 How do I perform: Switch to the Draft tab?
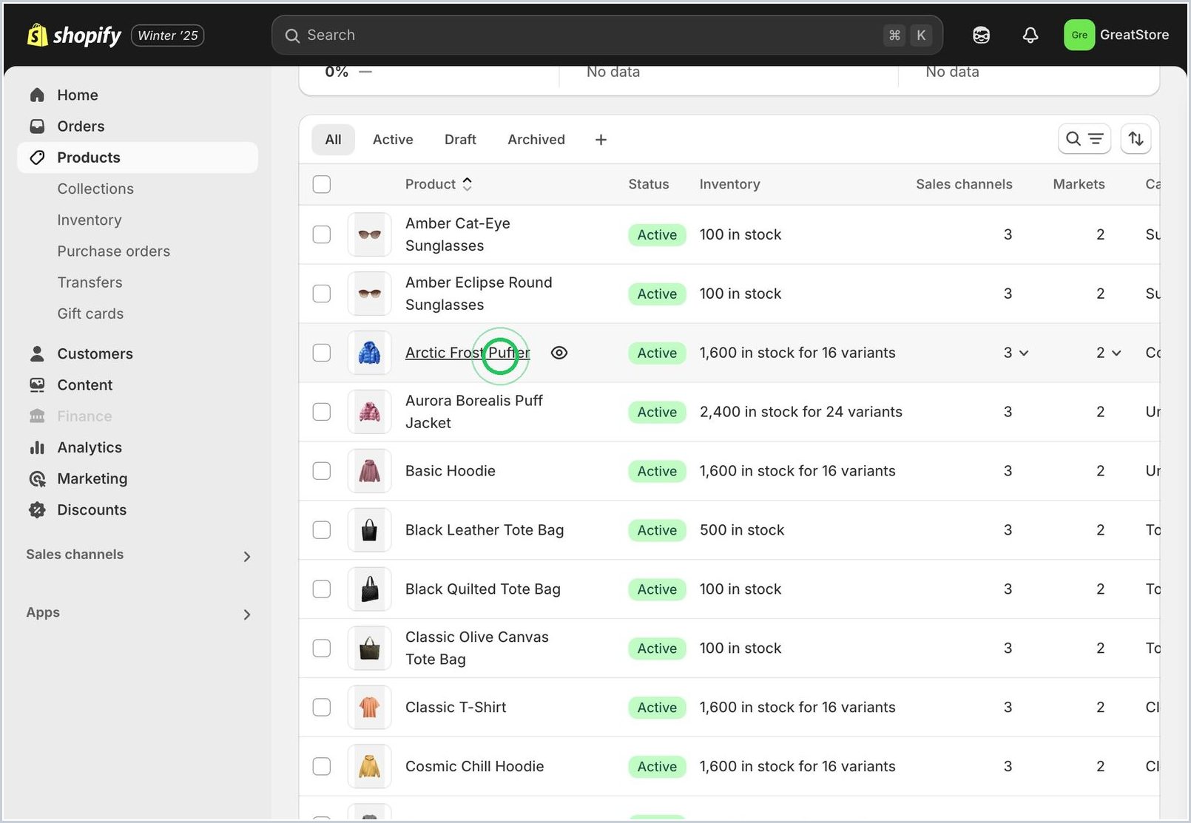[460, 140]
